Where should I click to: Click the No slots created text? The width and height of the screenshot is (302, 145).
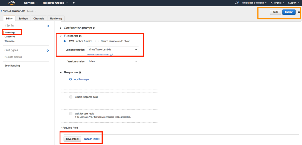13,57
